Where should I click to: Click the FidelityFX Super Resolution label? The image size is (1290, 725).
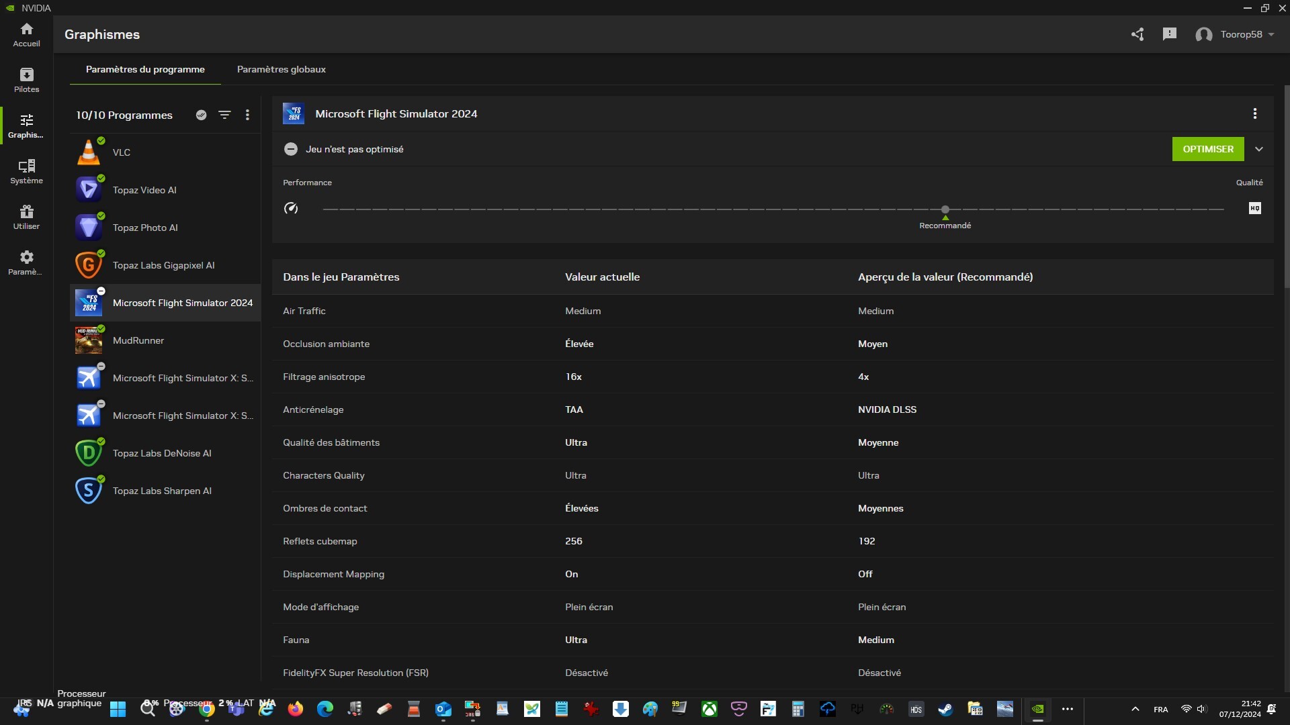click(355, 673)
